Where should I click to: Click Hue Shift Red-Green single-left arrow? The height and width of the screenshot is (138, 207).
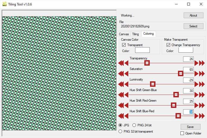[126, 105]
